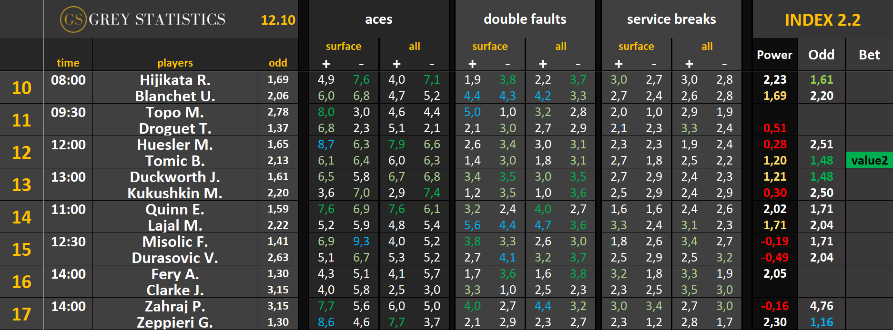
Task: Select row number 10
Action: (22, 88)
